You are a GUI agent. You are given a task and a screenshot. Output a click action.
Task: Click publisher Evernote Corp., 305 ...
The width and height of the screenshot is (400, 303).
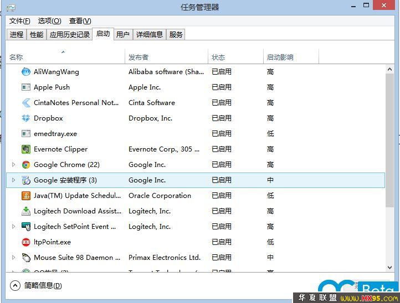(x=164, y=149)
